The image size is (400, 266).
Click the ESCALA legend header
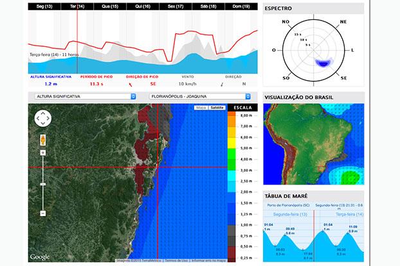tap(242, 108)
